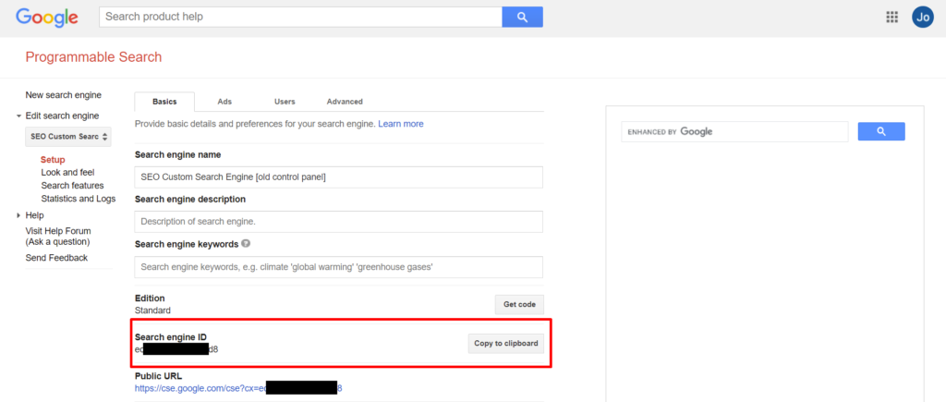Open the Programmable Search title link

click(x=93, y=57)
